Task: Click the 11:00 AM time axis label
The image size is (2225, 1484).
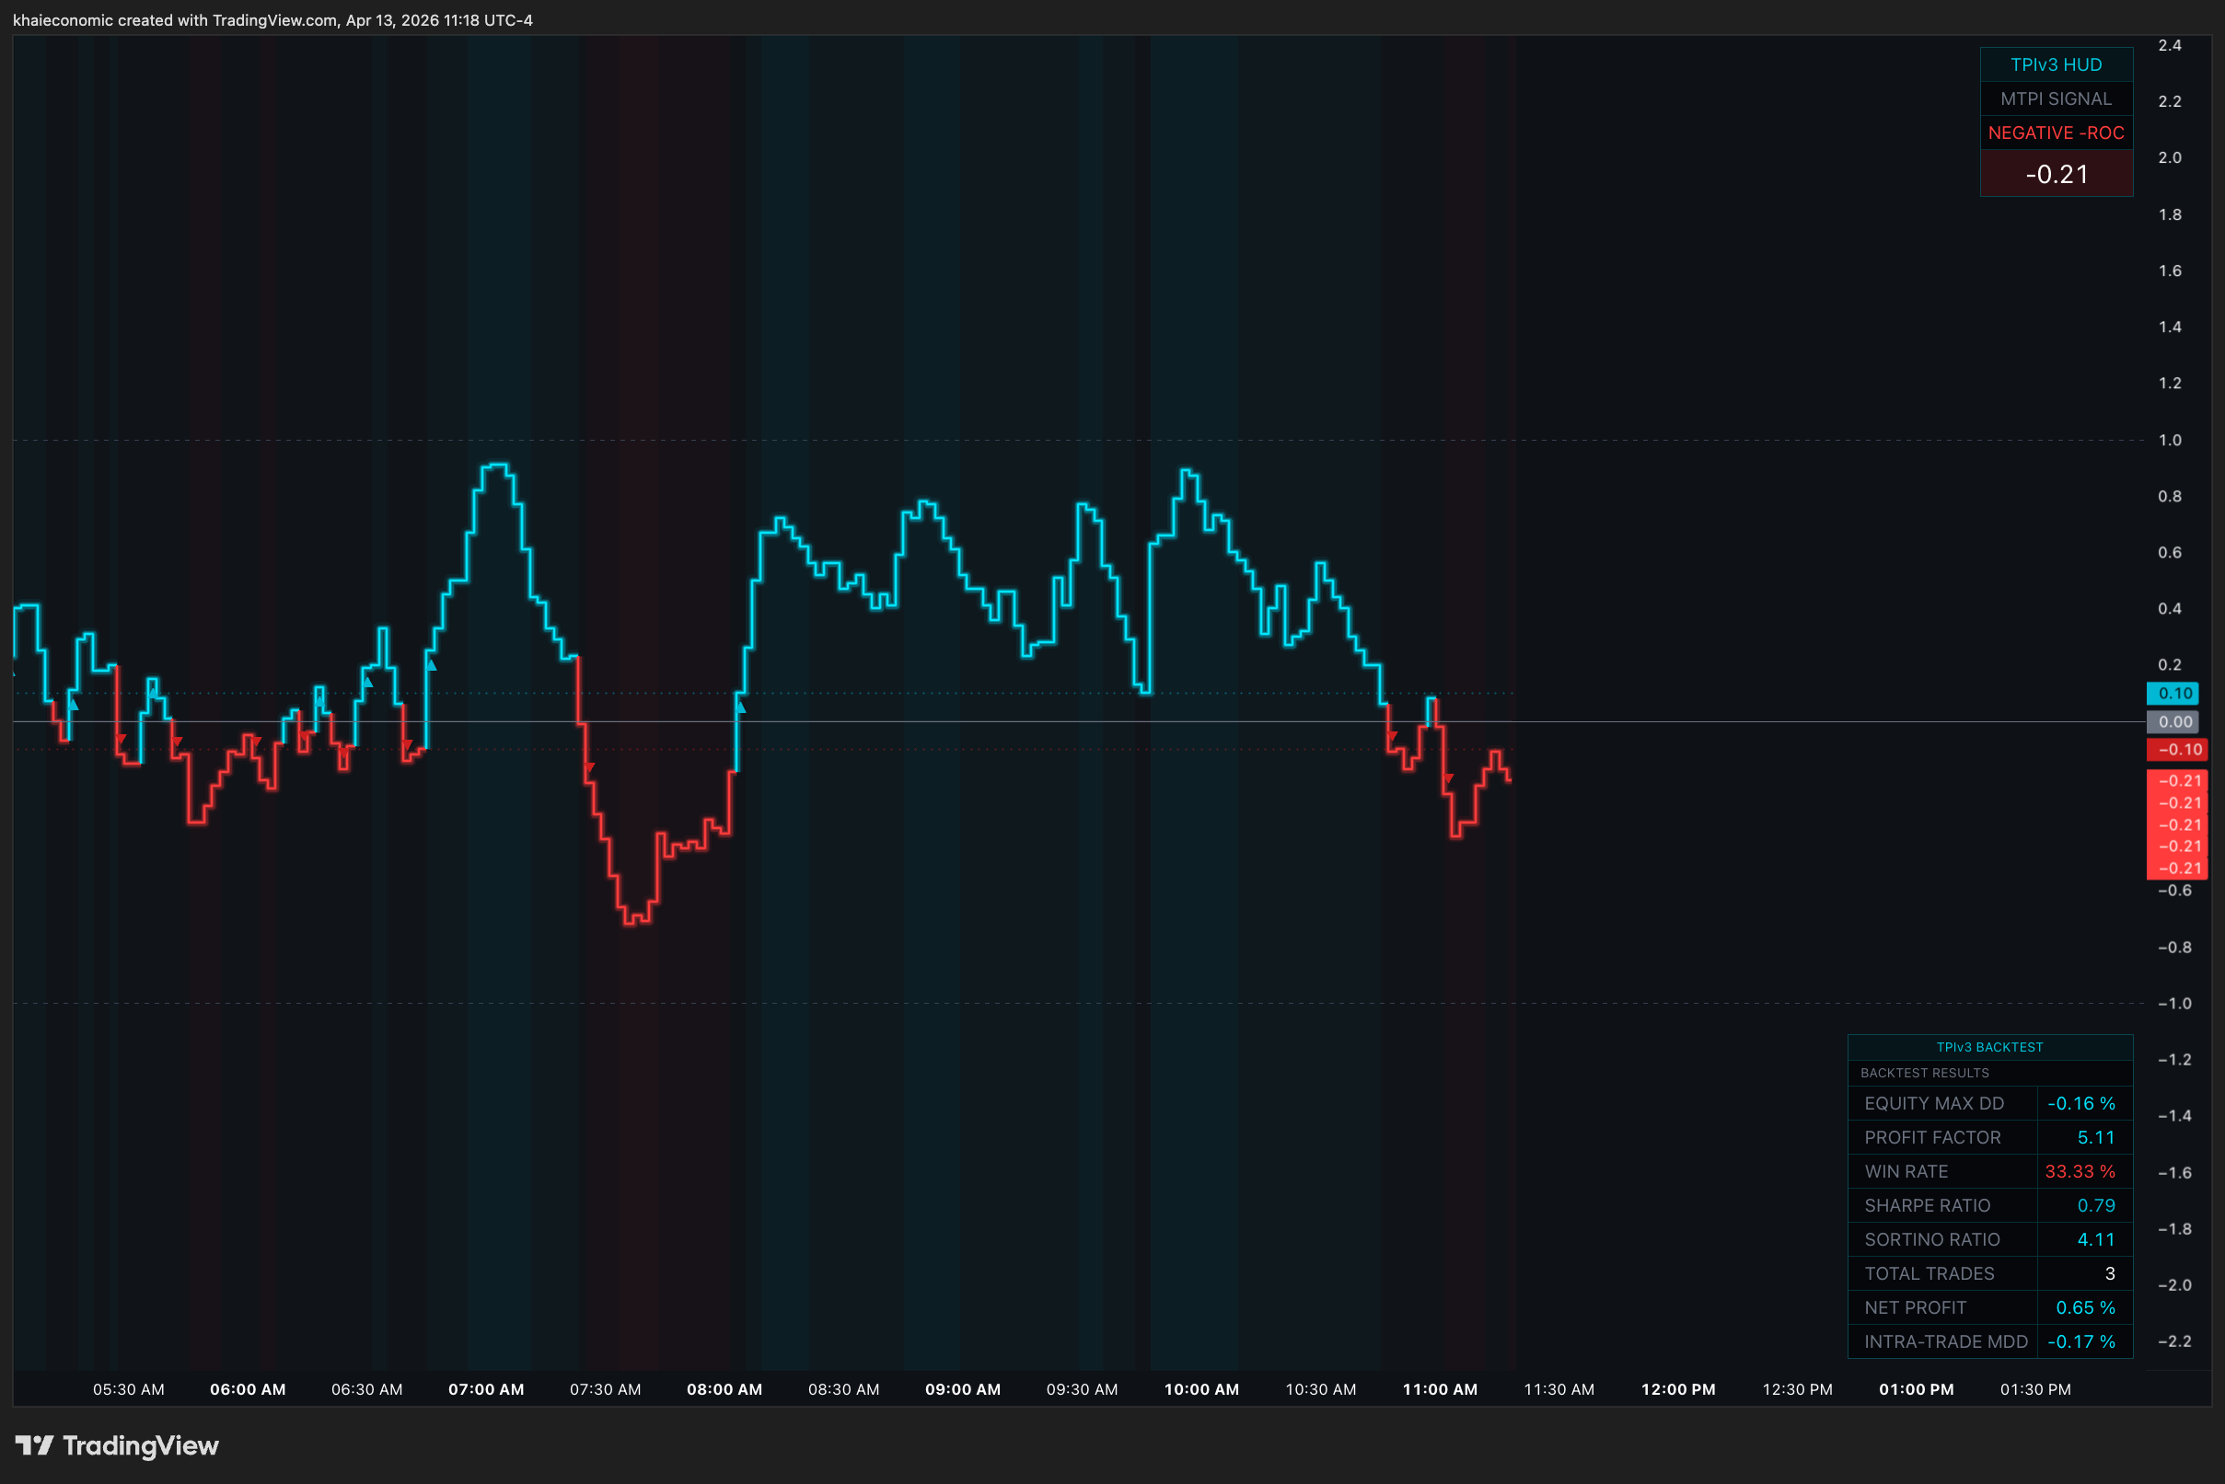Action: coord(1440,1389)
